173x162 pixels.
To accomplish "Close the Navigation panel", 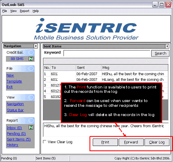I will [x=36, y=46].
